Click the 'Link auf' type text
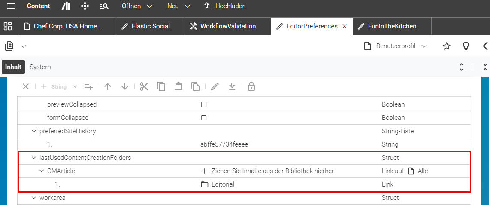This screenshot has width=490, height=205. point(393,171)
